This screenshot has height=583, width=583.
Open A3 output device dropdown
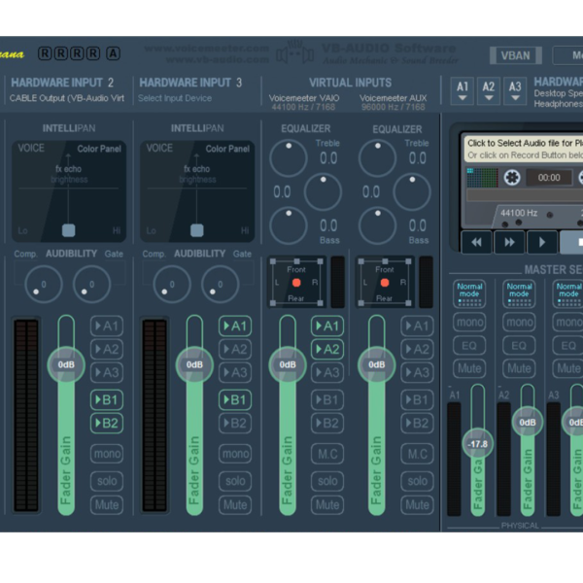point(515,90)
